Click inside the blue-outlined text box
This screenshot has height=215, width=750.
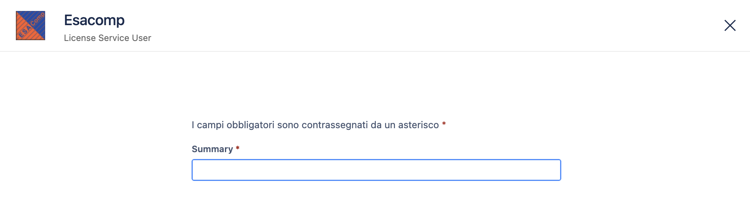pyautogui.click(x=376, y=170)
